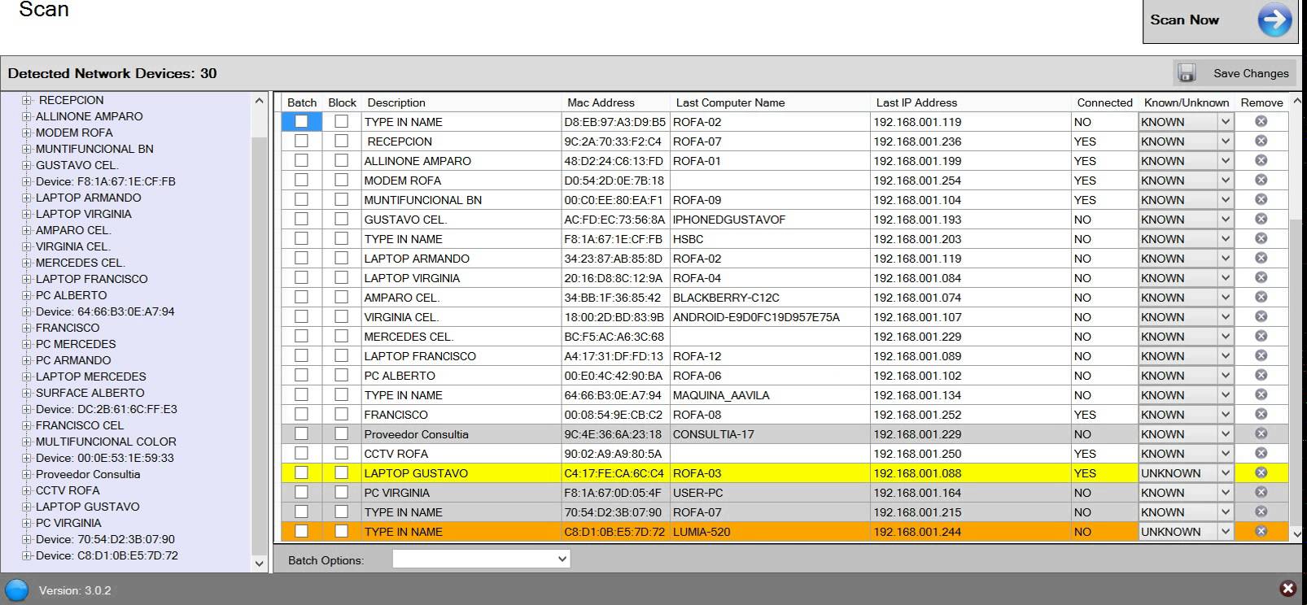Click the blue globe icon beside Version

coord(16,590)
